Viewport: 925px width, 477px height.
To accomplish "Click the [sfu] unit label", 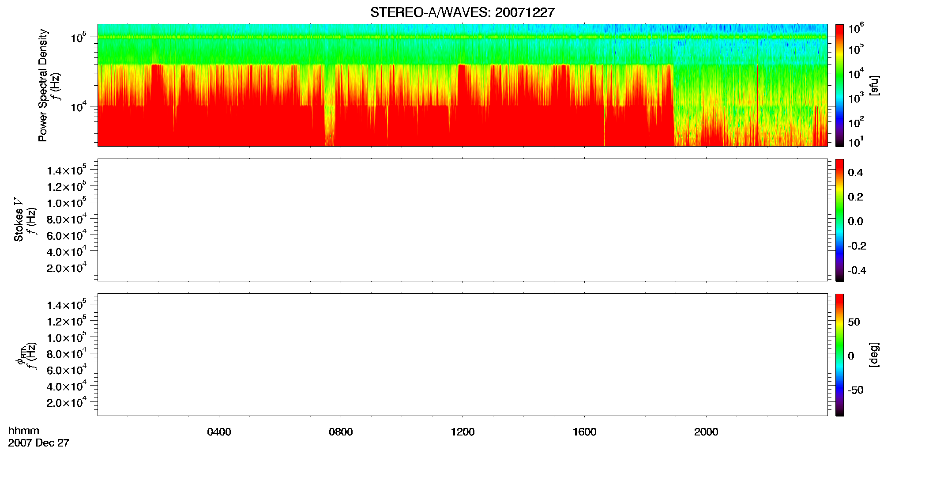I will click(874, 85).
